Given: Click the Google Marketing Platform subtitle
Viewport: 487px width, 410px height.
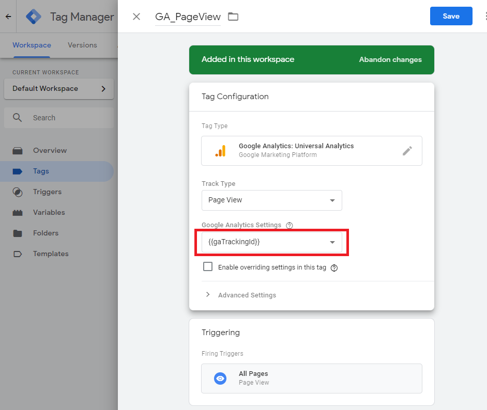Looking at the screenshot, I should click(x=278, y=155).
